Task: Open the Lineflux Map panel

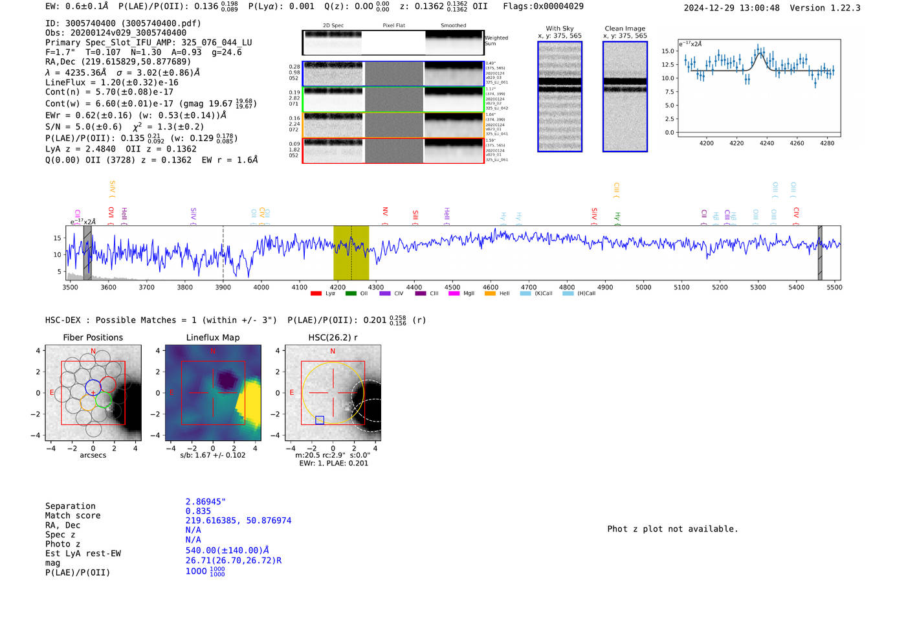Action: (x=213, y=392)
